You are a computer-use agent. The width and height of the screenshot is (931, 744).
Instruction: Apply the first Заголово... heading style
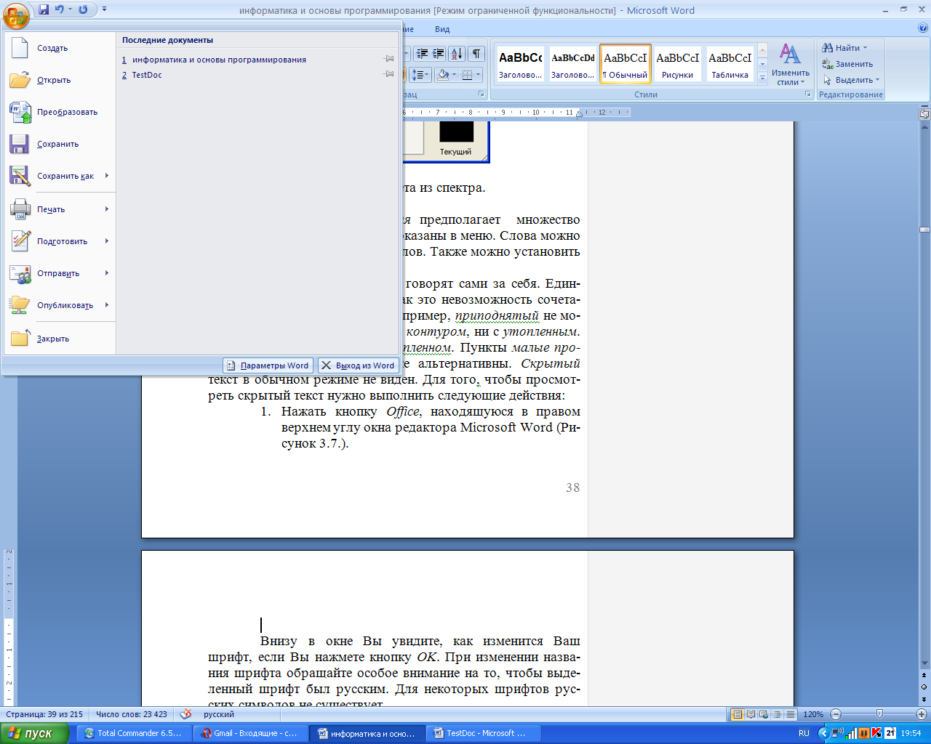click(x=520, y=64)
